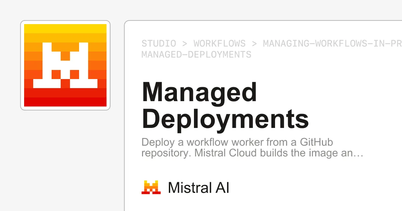402x211 pixels.
Task: Select 'STUDIO' in the breadcrumb
Action: point(159,44)
